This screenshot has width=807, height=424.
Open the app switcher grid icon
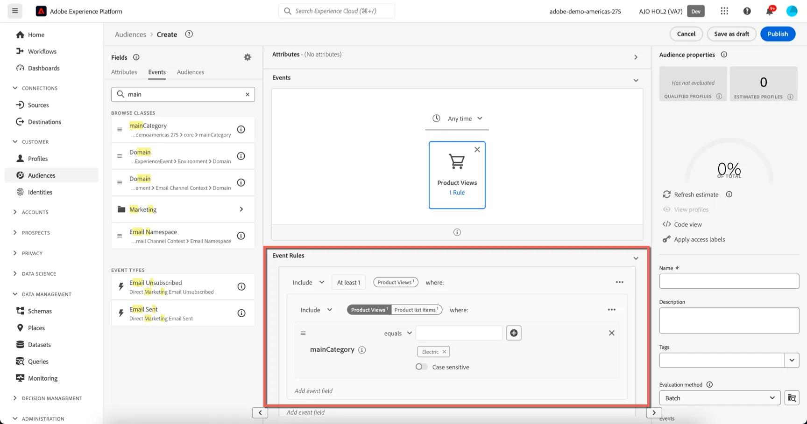tap(724, 11)
